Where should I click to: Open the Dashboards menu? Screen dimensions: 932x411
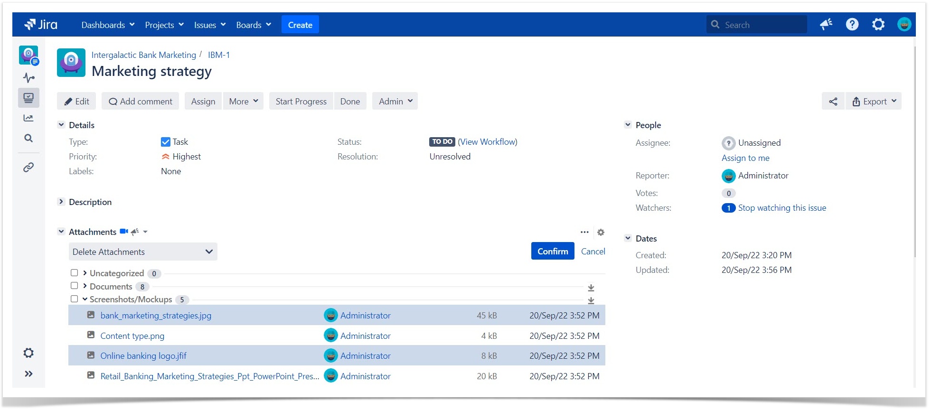(108, 25)
